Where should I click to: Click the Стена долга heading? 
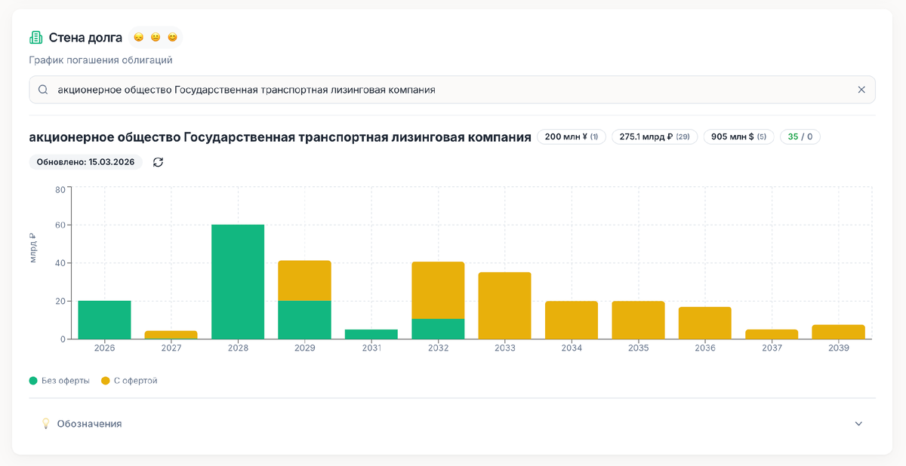[85, 38]
